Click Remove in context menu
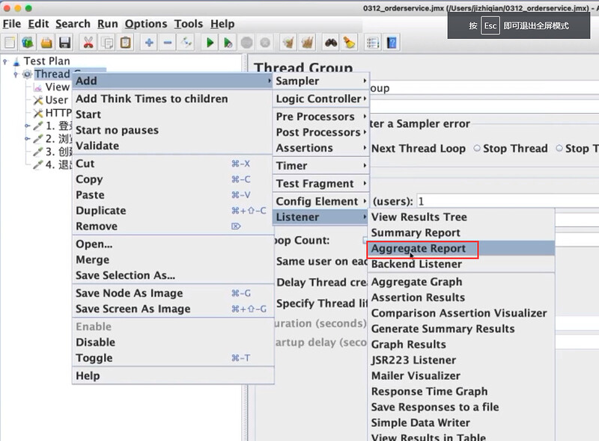 pos(173,226)
